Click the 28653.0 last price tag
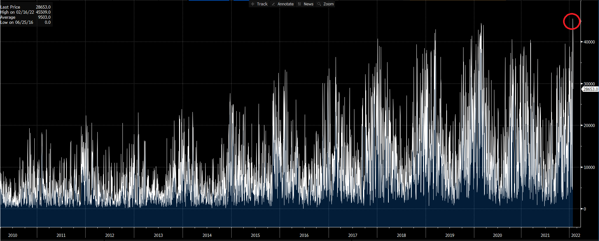599x241 pixels. 590,89
